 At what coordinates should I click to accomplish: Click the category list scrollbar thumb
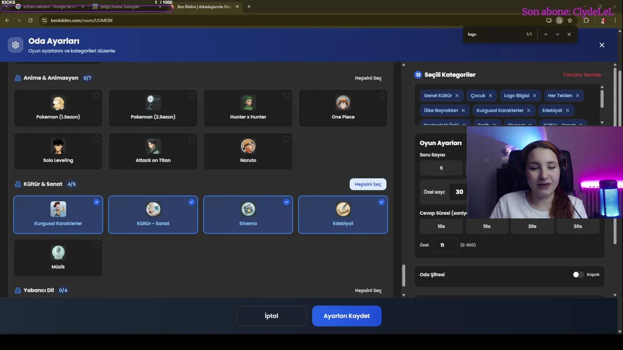click(403, 276)
